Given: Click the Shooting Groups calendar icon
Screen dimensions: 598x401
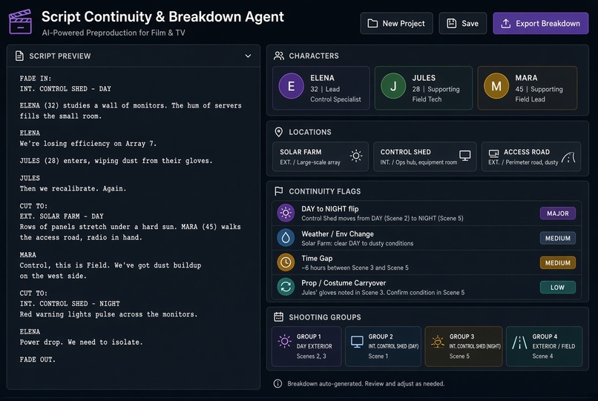Looking at the screenshot, I should (279, 317).
